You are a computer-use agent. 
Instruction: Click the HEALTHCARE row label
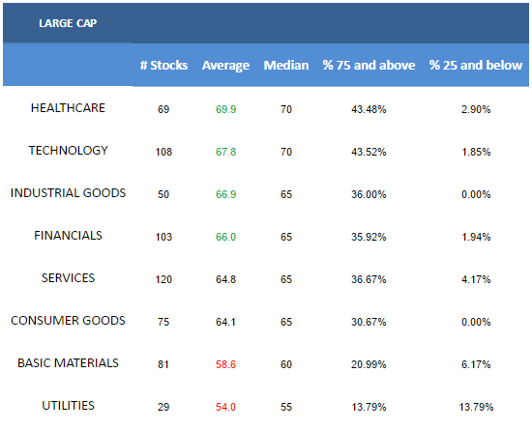tap(68, 108)
